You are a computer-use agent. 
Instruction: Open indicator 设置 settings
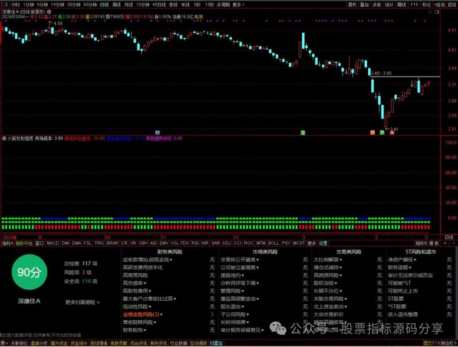(323, 243)
